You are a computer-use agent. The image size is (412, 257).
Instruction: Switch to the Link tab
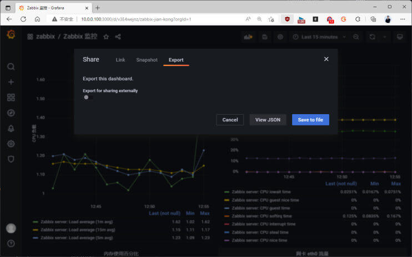click(x=120, y=60)
